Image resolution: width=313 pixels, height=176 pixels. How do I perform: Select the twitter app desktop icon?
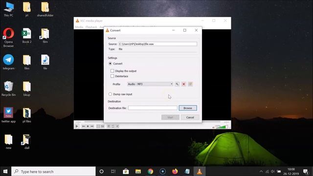(x=9, y=115)
